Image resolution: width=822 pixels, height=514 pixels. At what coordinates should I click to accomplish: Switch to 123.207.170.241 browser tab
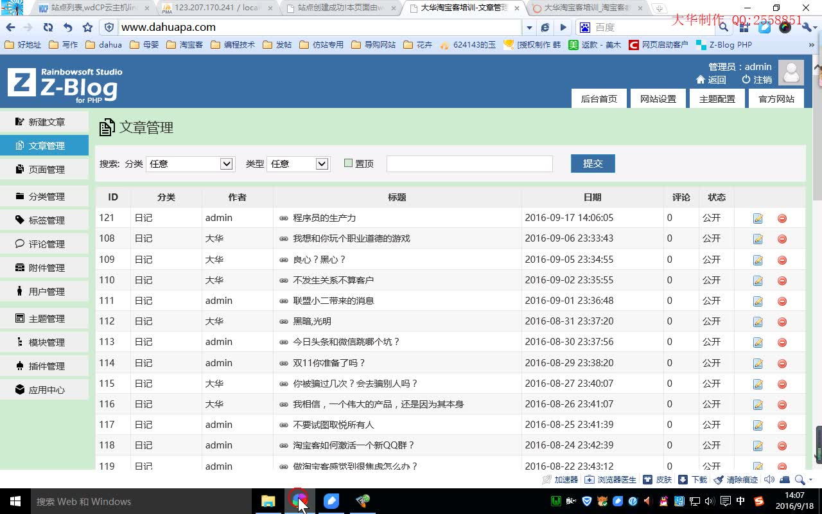pyautogui.click(x=216, y=8)
